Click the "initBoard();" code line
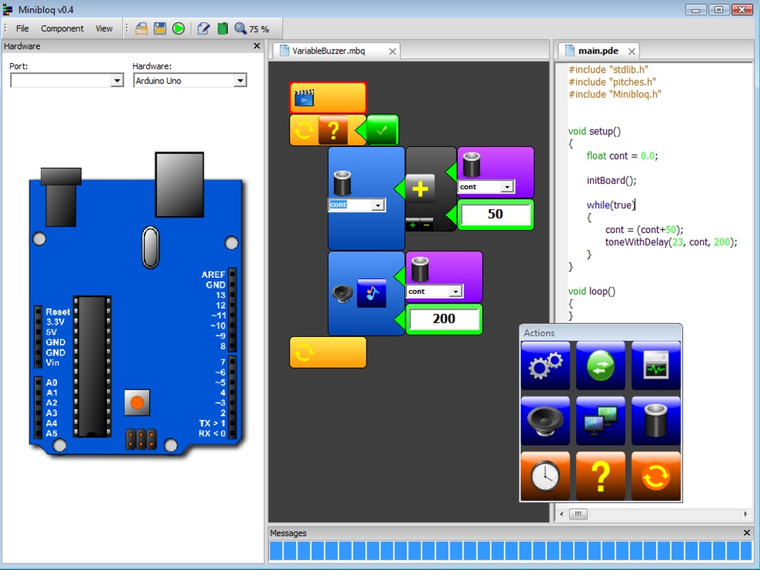Viewport: 760px width, 570px height. point(612,180)
